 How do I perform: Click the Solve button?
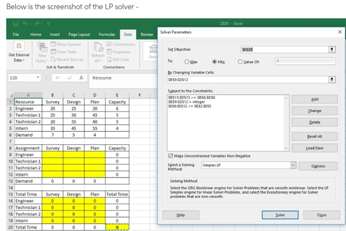(x=281, y=214)
